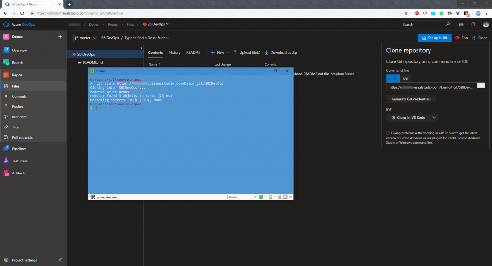Switch to the History tab
The image size is (492, 266).
174,53
